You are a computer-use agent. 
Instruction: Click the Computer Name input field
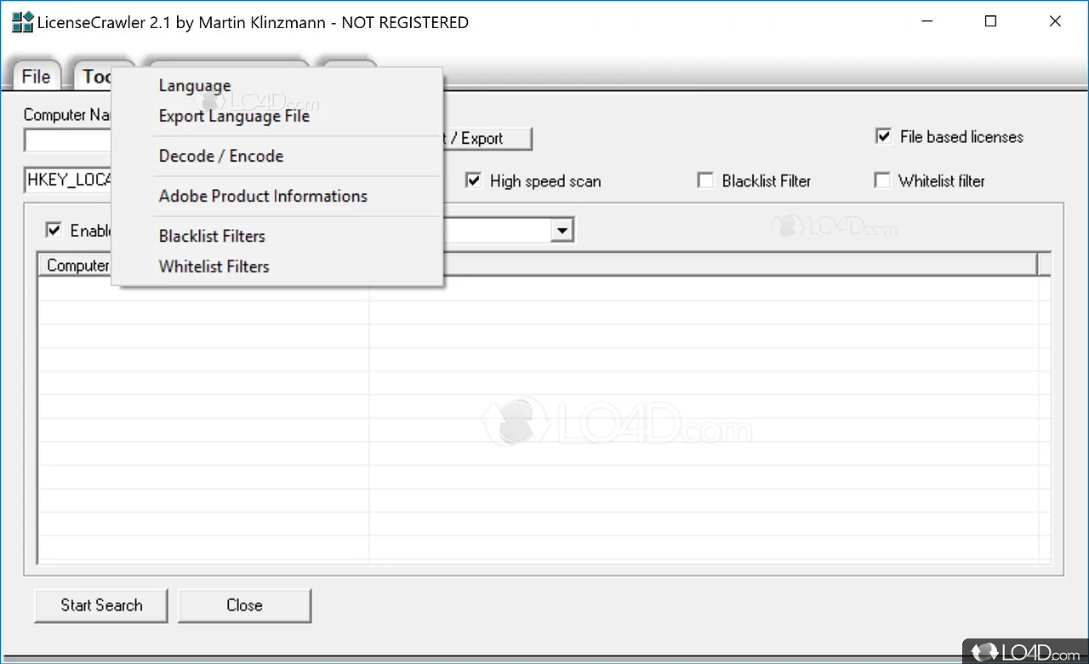pos(69,140)
